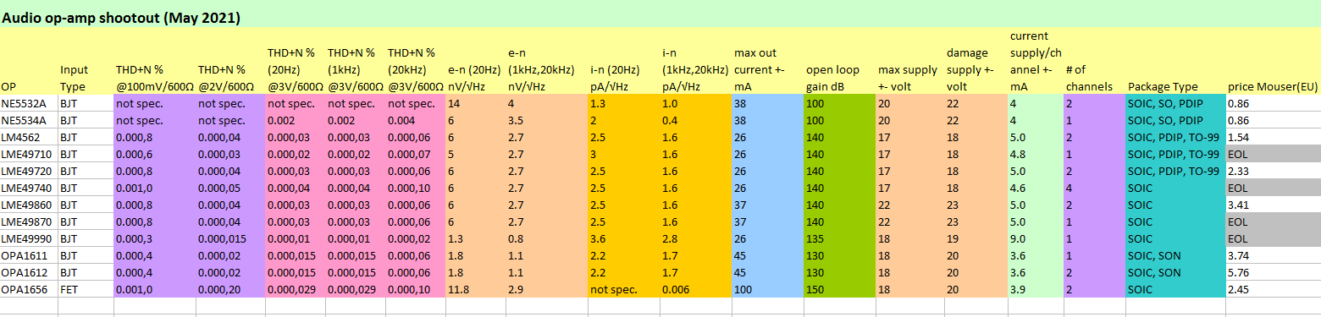Click the 'open loop gain dB' header

(x=839, y=60)
